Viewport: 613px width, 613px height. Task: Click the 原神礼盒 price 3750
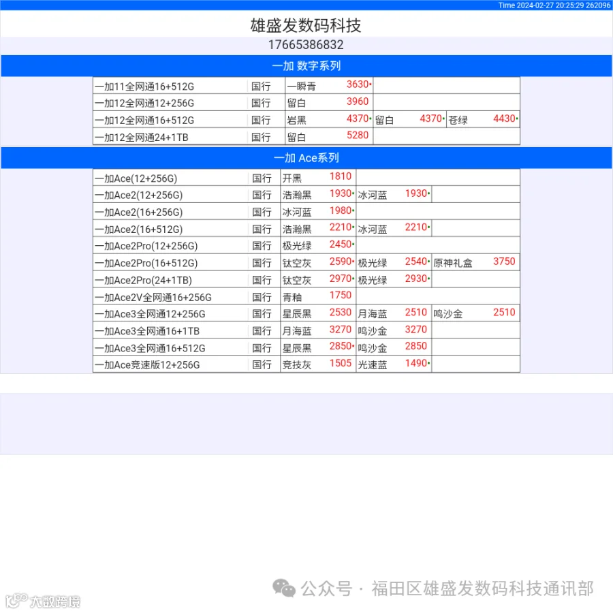point(504,262)
